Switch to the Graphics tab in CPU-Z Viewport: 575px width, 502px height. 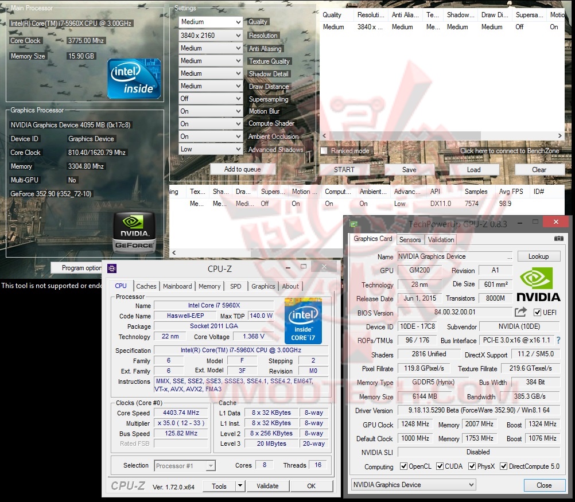[263, 286]
